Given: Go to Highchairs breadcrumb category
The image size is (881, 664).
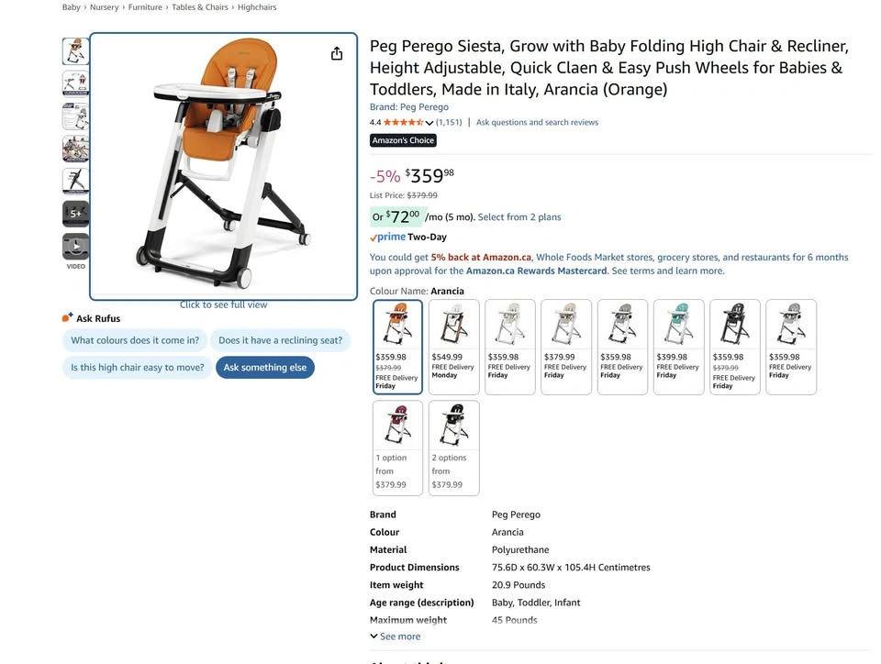Looking at the screenshot, I should pos(257,7).
